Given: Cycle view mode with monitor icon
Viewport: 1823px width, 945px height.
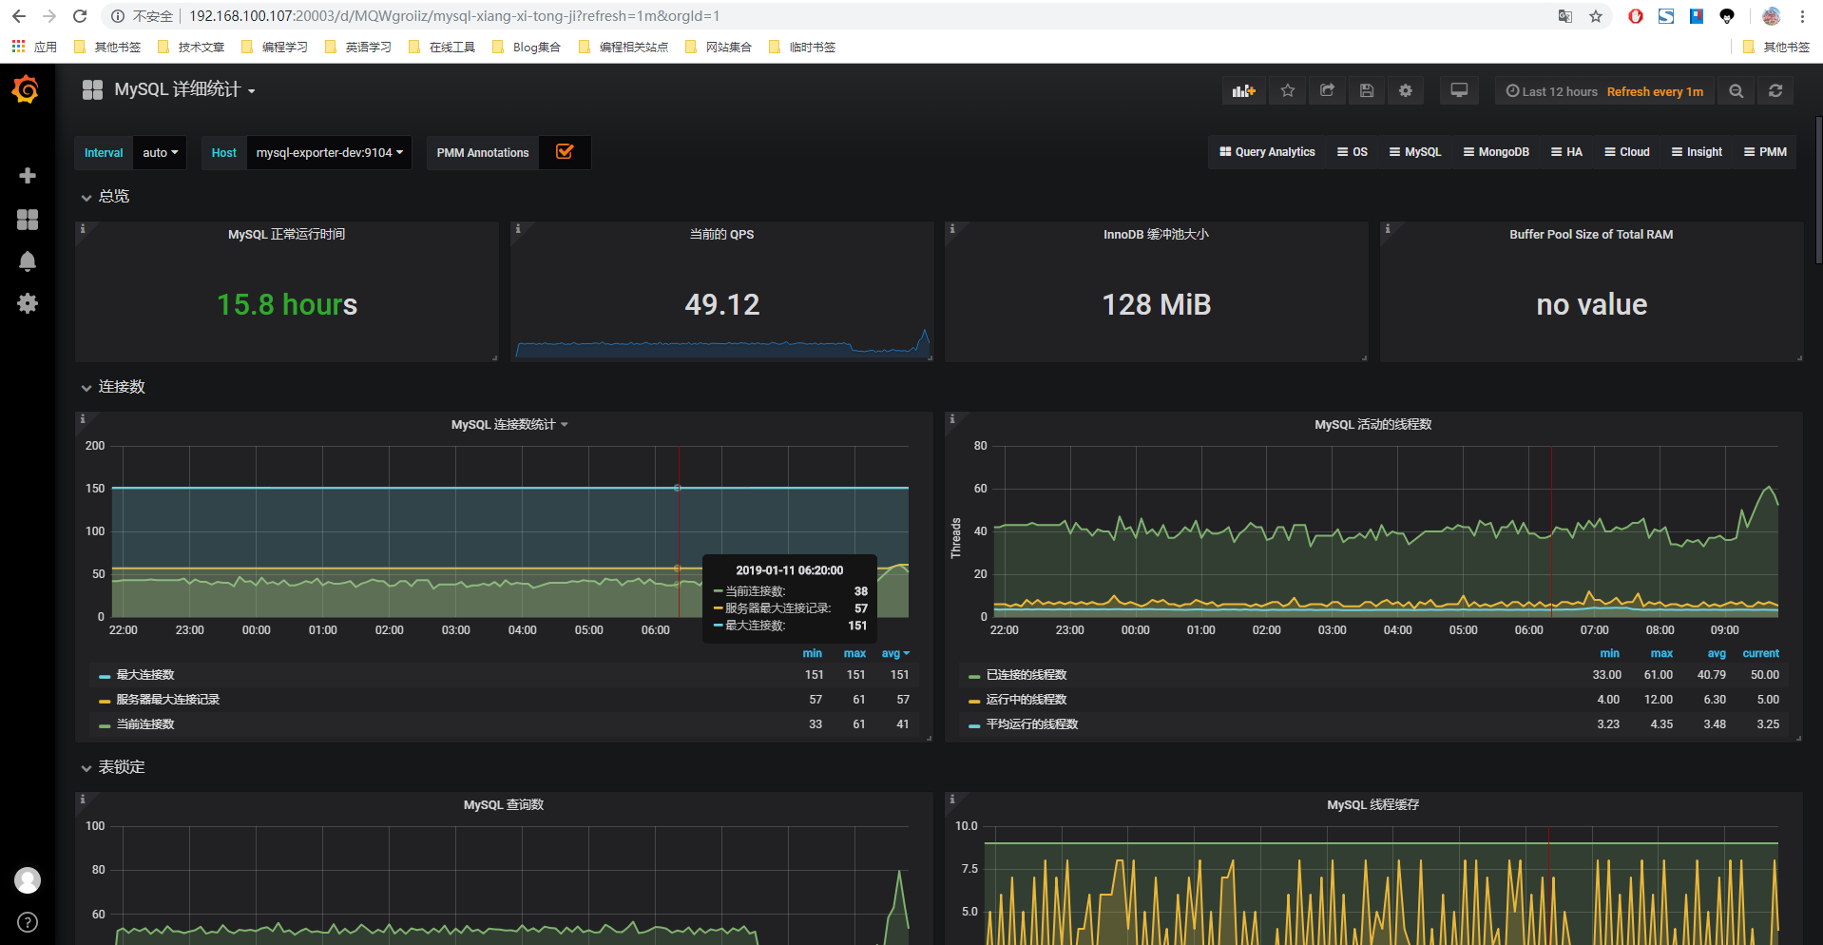Looking at the screenshot, I should (x=1459, y=91).
